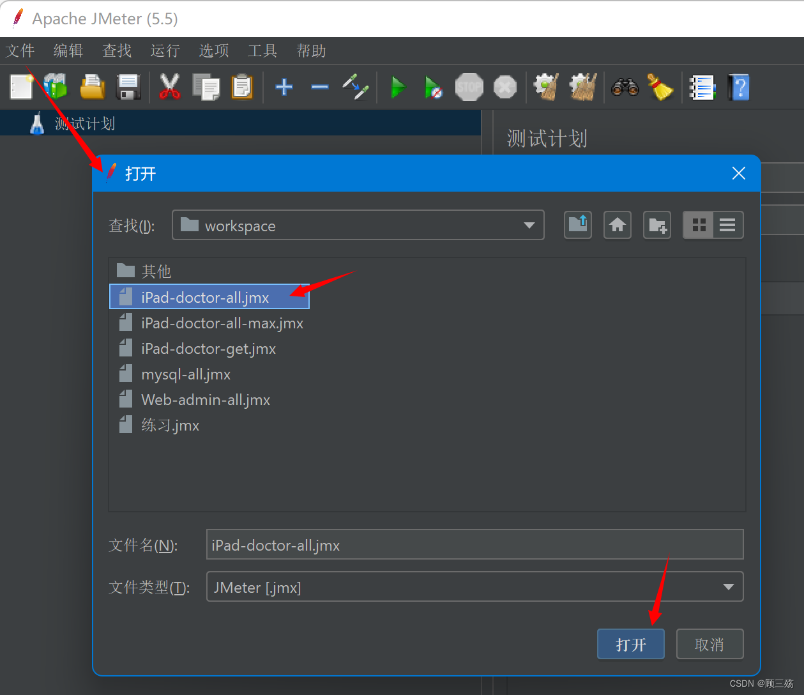Create a new folder icon
804x695 pixels.
point(657,225)
